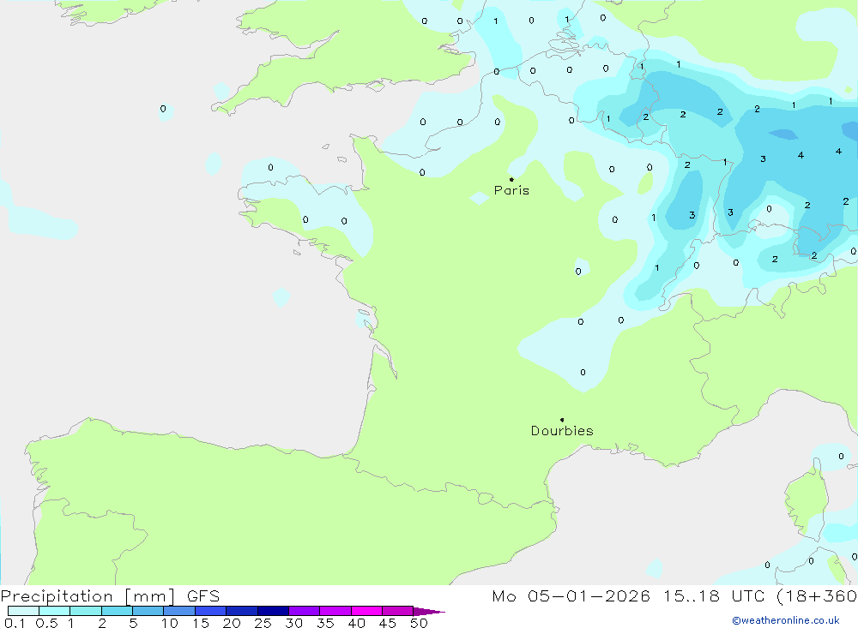Pick the 0.1–0.5 mm legend color box

(x=23, y=611)
